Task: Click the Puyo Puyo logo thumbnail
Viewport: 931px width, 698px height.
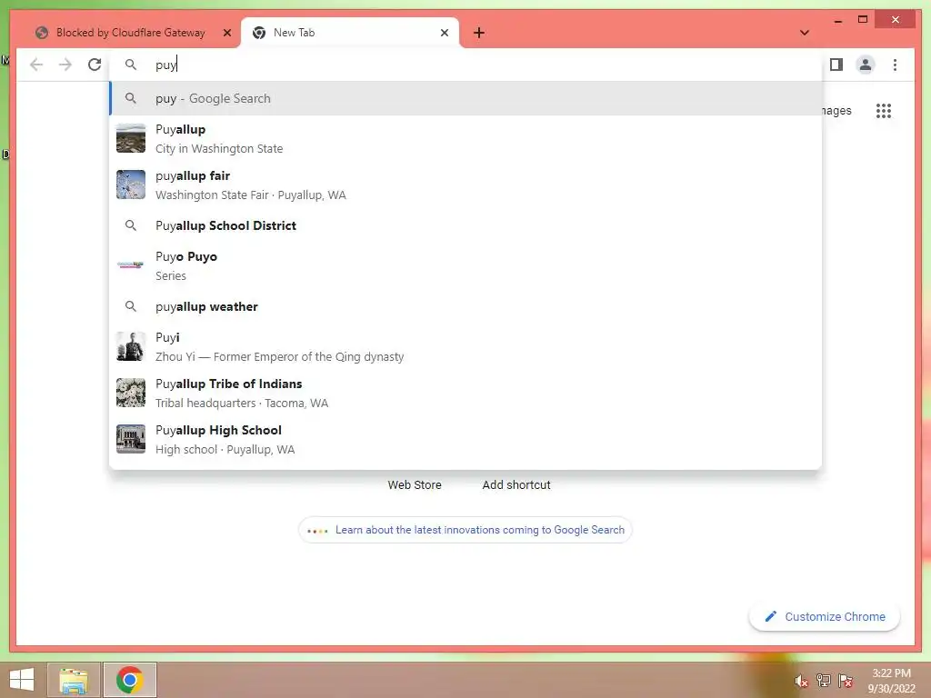Action: (131, 265)
